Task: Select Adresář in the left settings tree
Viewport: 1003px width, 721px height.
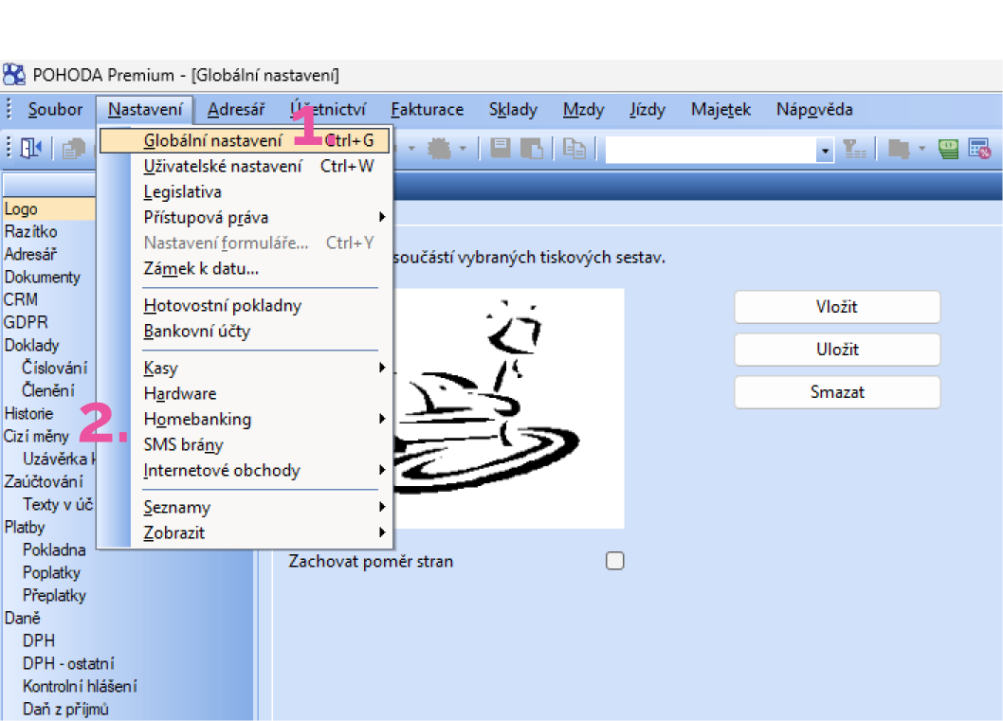Action: pos(30,255)
